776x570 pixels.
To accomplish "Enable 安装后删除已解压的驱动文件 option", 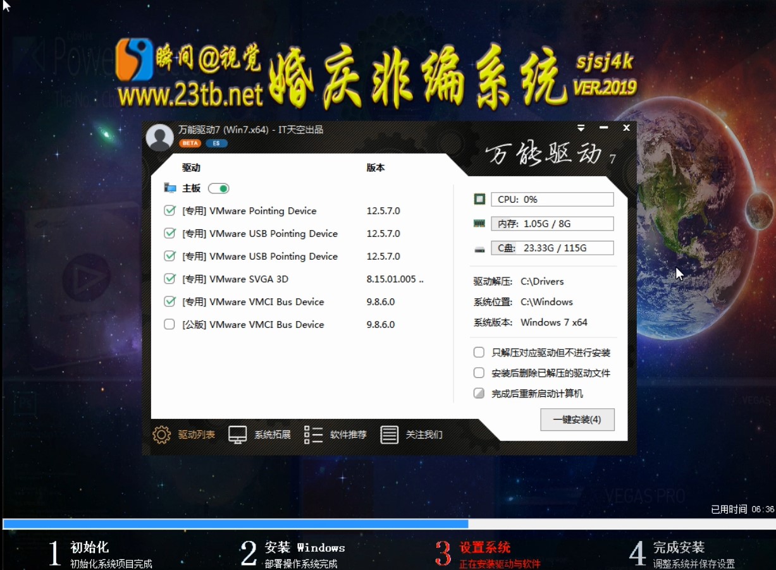I will (479, 373).
